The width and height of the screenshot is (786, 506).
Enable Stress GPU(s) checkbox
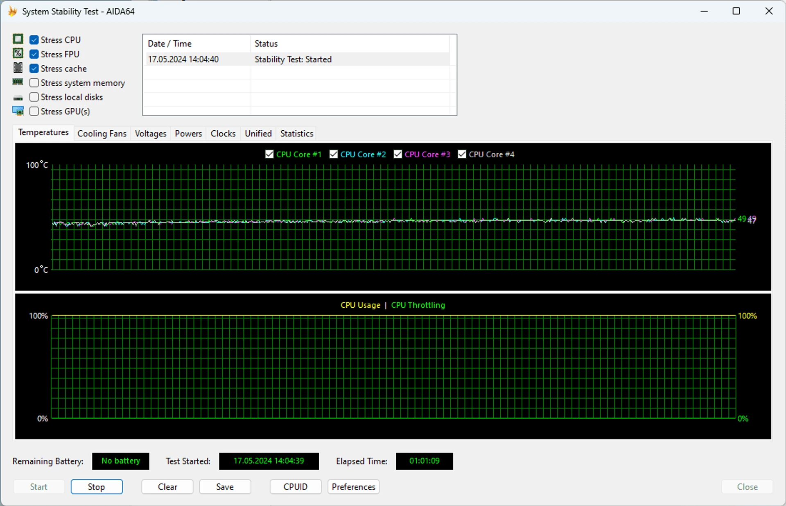pyautogui.click(x=34, y=111)
